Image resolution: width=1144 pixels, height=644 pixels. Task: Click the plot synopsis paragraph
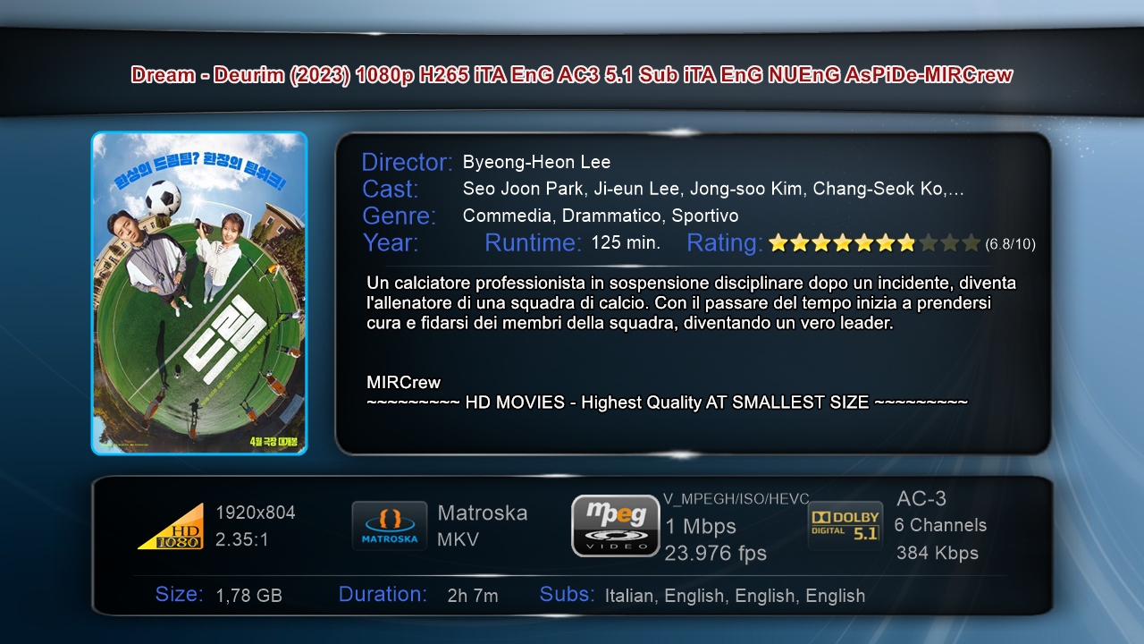[x=691, y=303]
